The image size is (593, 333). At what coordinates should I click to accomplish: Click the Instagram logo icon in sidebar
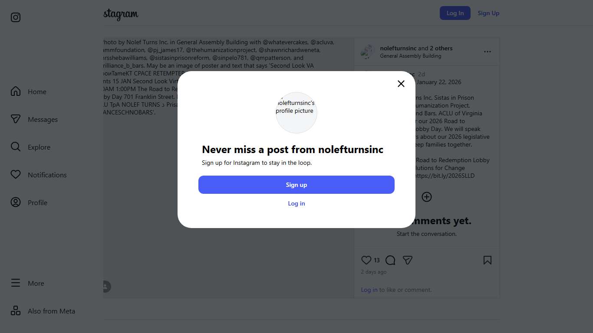(x=16, y=17)
